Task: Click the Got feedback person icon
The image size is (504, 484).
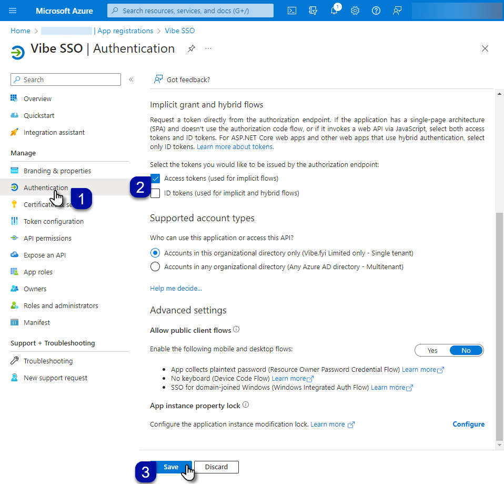Action: (158, 80)
